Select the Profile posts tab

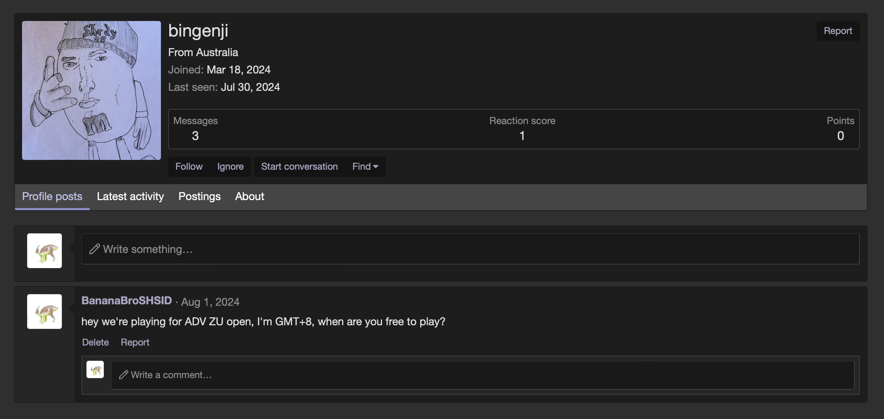[x=52, y=196]
